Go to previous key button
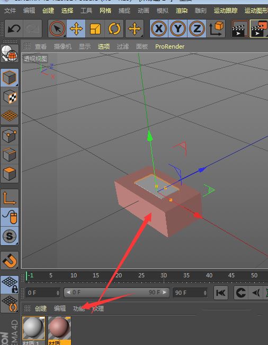Viewport: 268px width, 345px height. point(241,293)
